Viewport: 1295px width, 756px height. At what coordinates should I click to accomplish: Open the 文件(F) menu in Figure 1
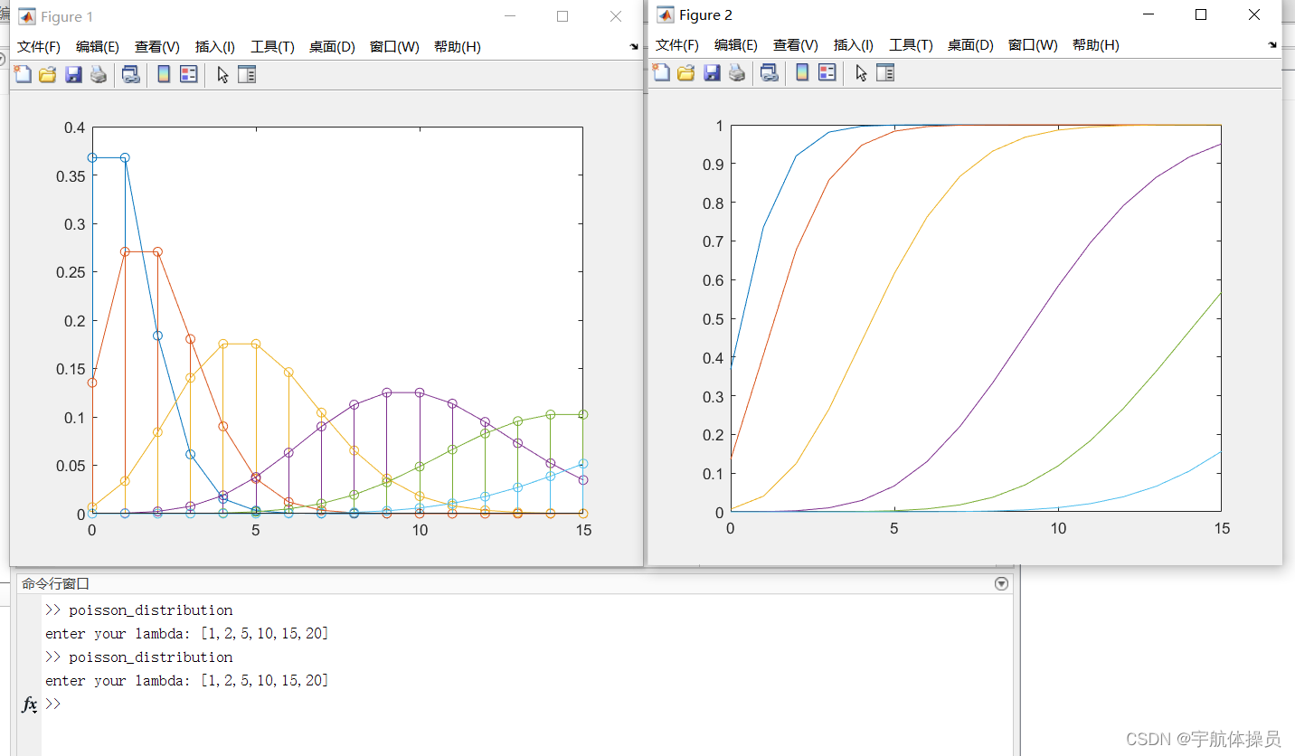[38, 46]
